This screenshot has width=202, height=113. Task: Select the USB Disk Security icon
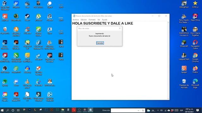click(x=39, y=71)
